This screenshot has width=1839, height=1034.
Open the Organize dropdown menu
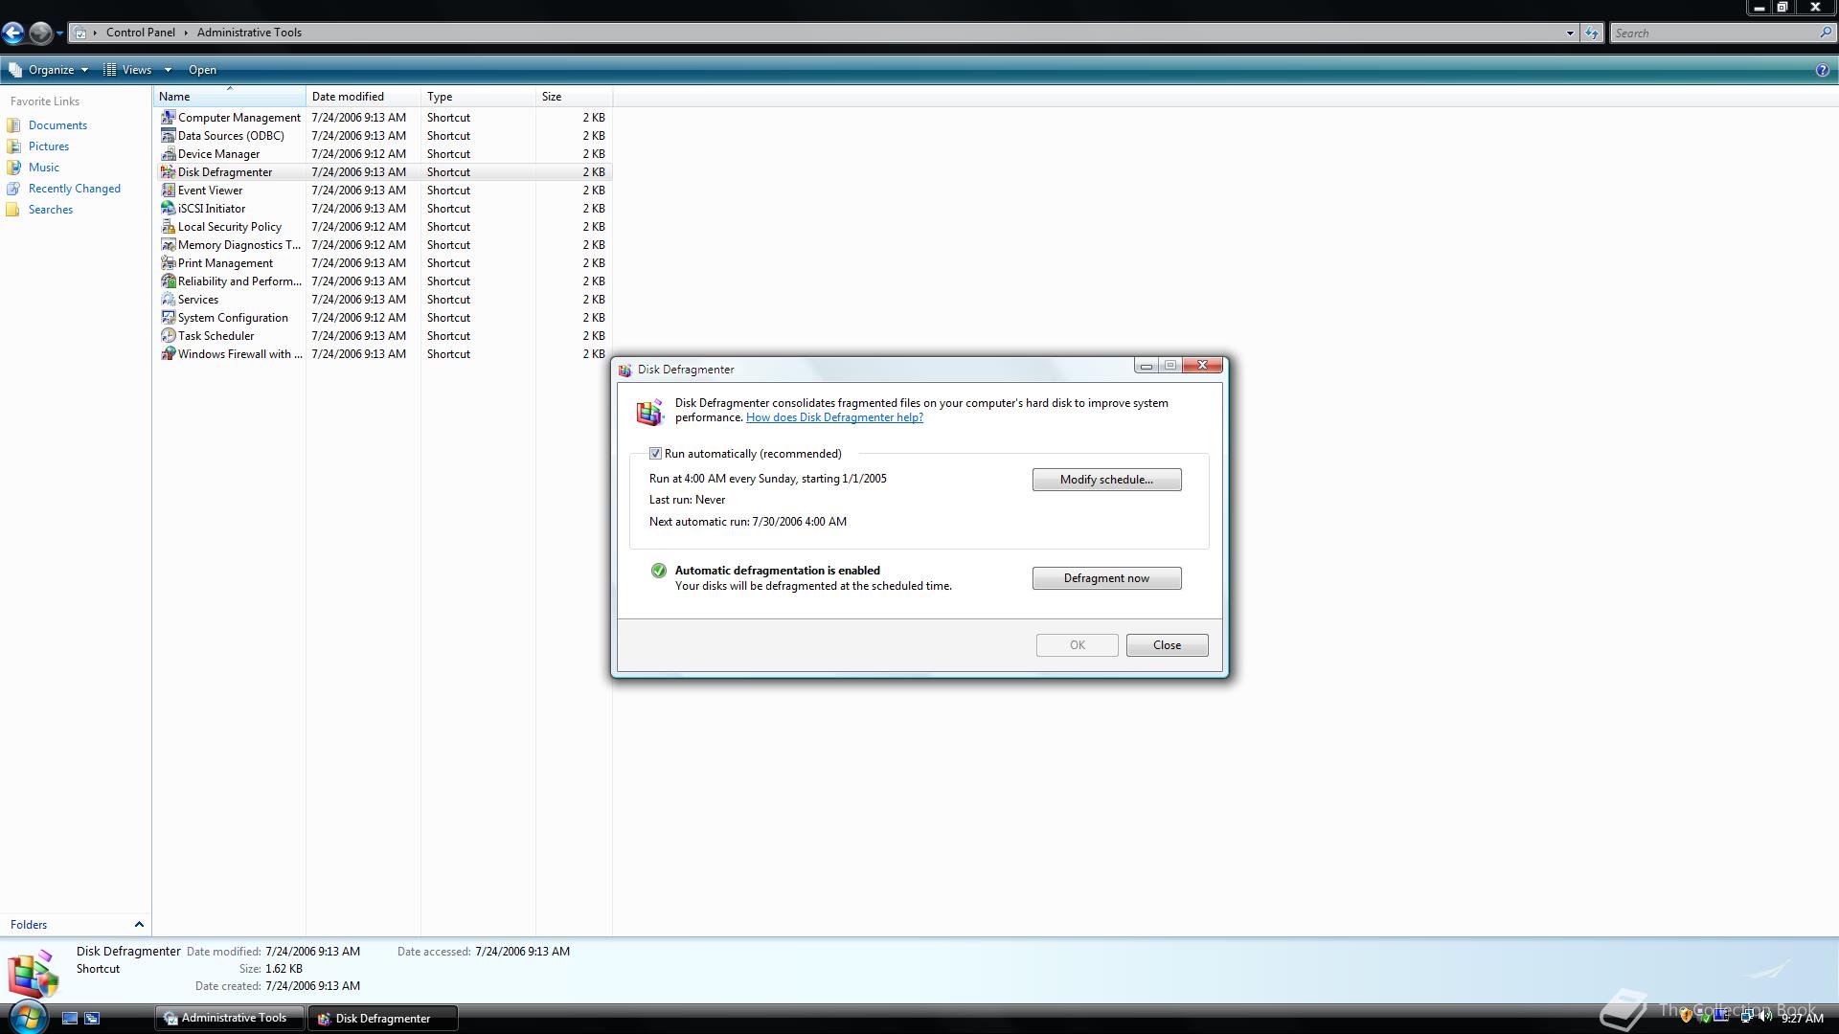50,70
